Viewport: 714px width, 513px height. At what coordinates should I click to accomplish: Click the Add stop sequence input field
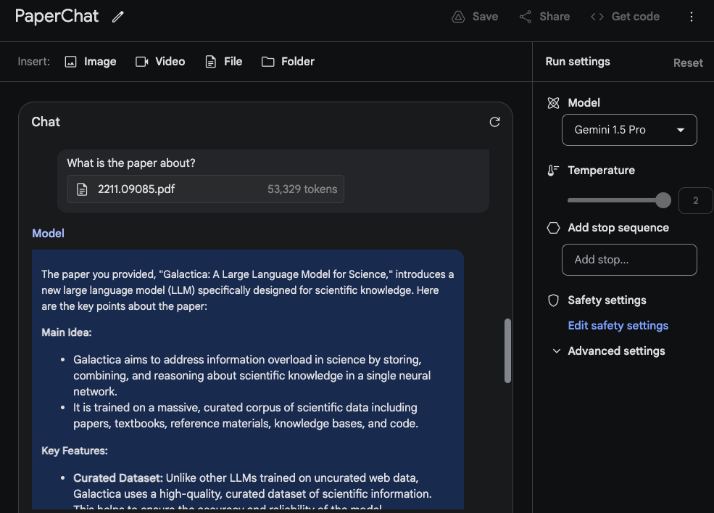tap(629, 260)
